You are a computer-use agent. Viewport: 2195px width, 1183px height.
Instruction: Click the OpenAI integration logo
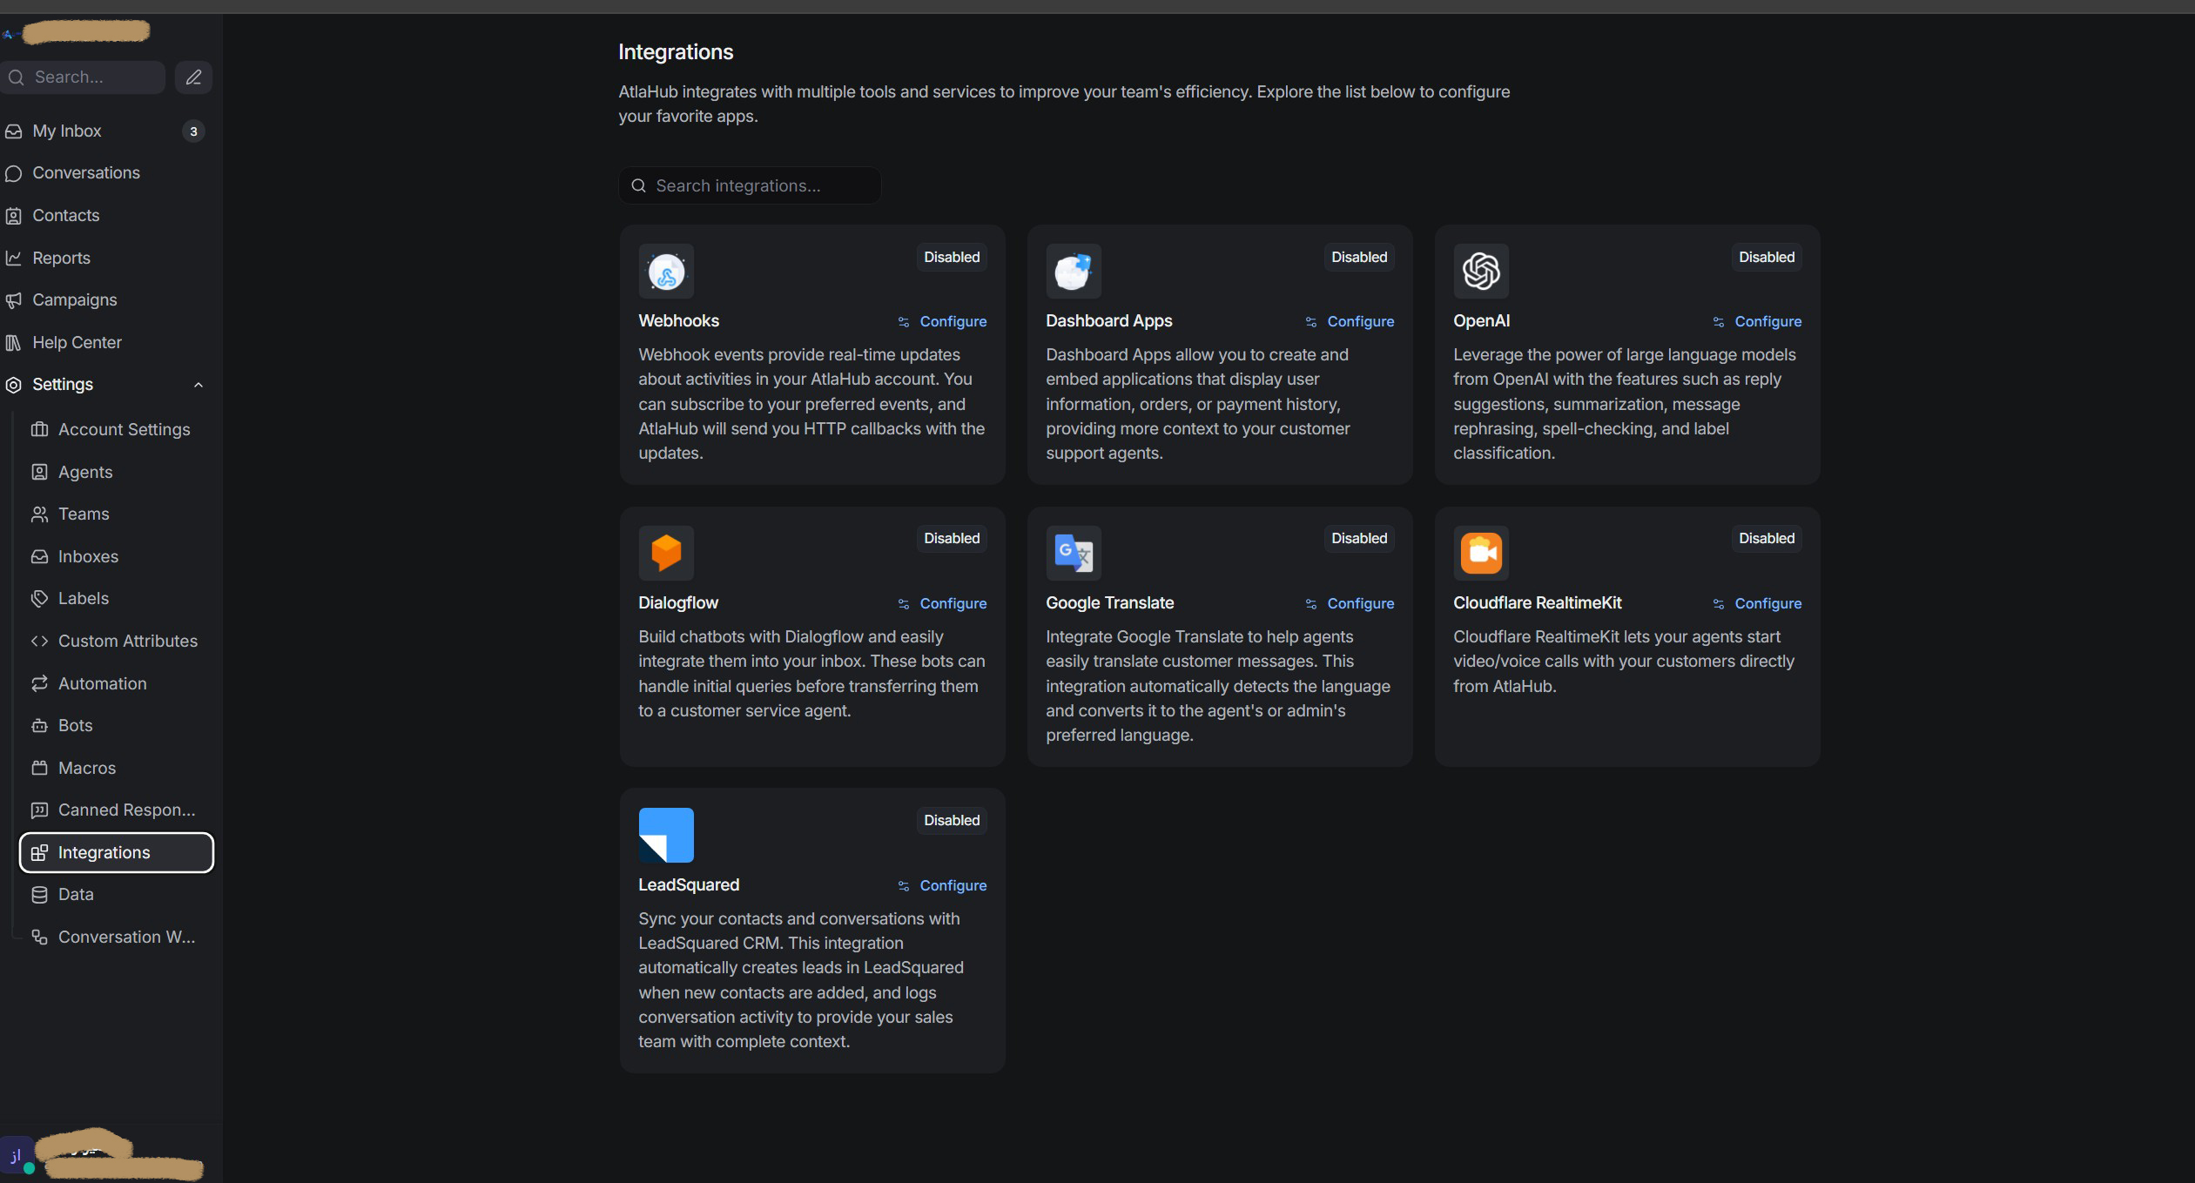1481,272
